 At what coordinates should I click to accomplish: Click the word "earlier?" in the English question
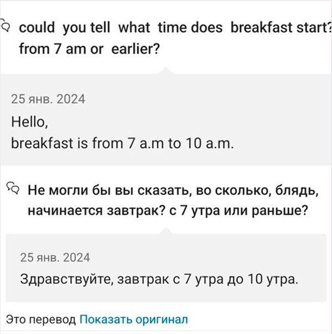pos(136,49)
